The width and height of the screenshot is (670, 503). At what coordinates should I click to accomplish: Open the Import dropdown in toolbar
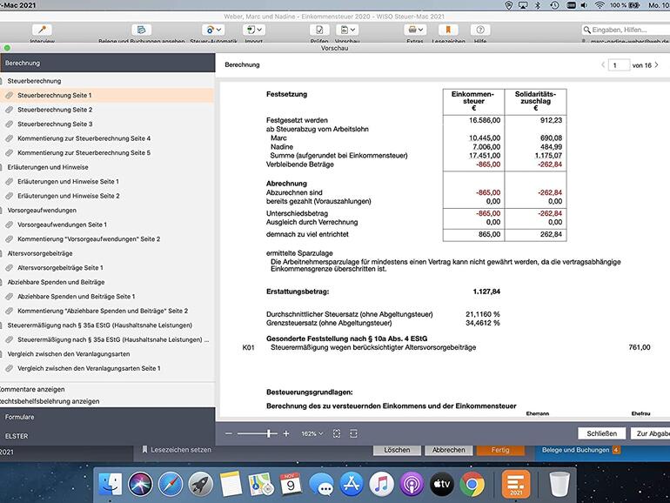coord(254,30)
